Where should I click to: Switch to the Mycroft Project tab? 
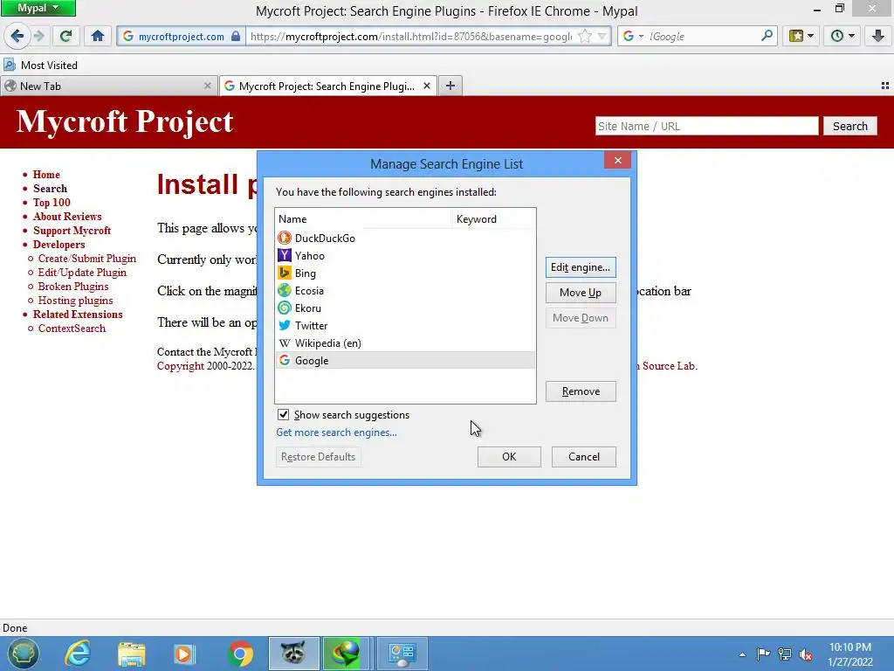pos(328,86)
